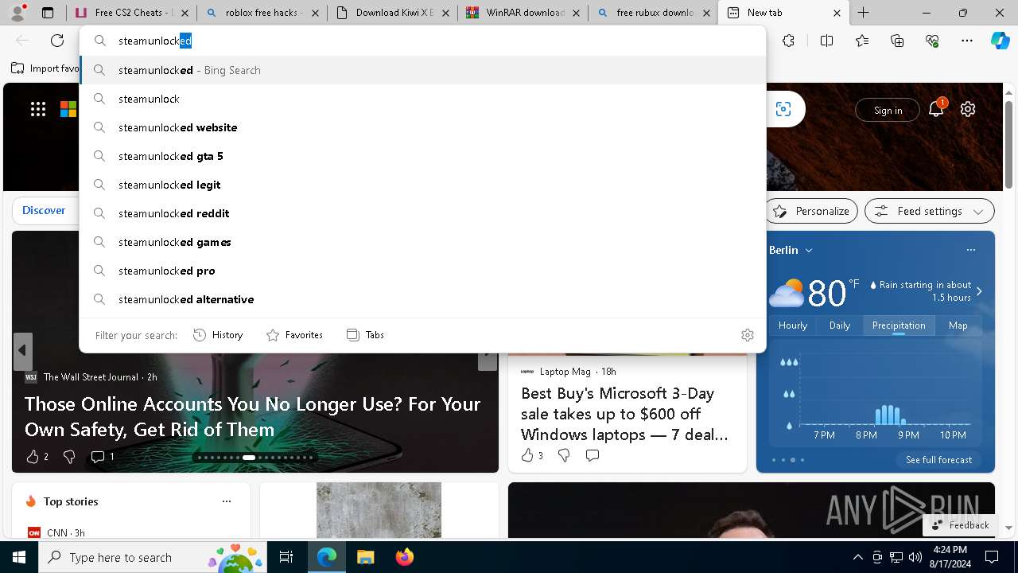Open weather card more options ellipsis
Screen dimensions: 1018x573
(x=970, y=250)
